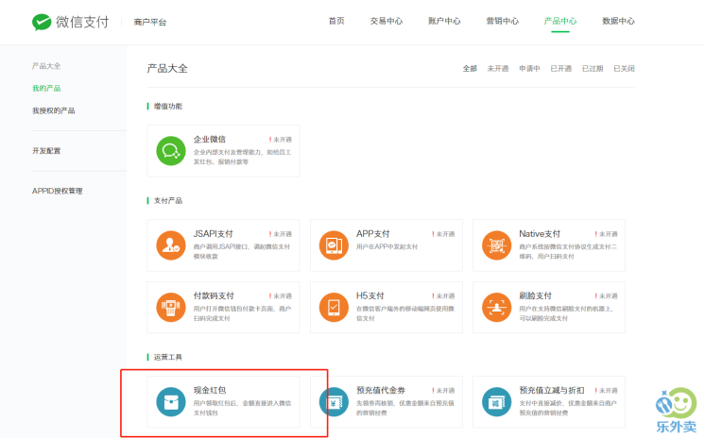Show products with 申请中 status
The image size is (705, 438).
tap(529, 68)
